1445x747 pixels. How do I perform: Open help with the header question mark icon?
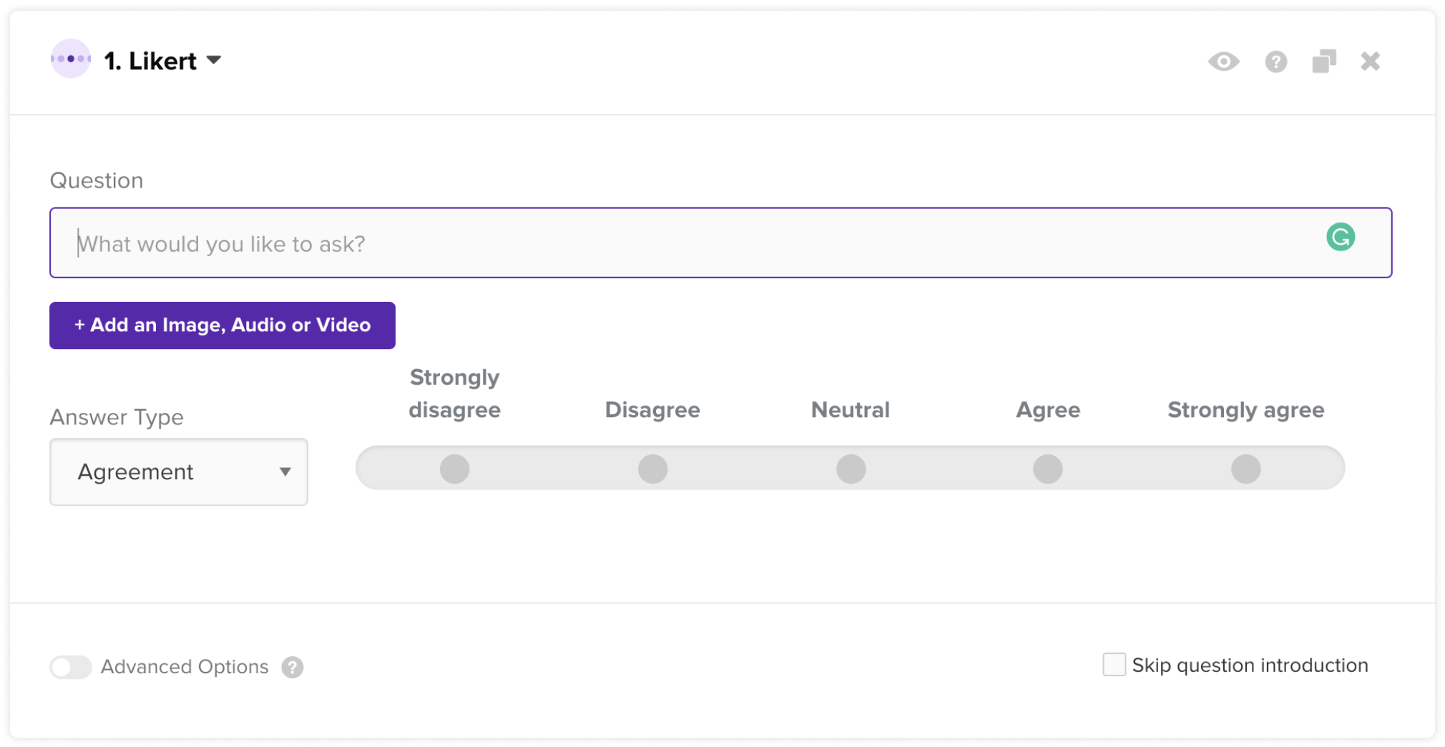point(1275,62)
